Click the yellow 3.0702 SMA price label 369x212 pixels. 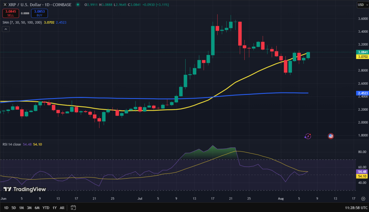(363, 56)
